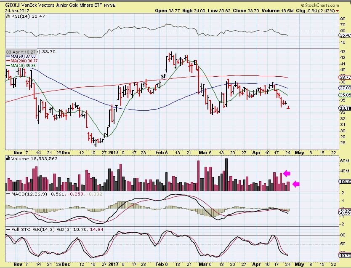Click the Chg -0.84 (-2.43%) value
Image resolution: width=351 pixels, height=268 pixels.
315,11
